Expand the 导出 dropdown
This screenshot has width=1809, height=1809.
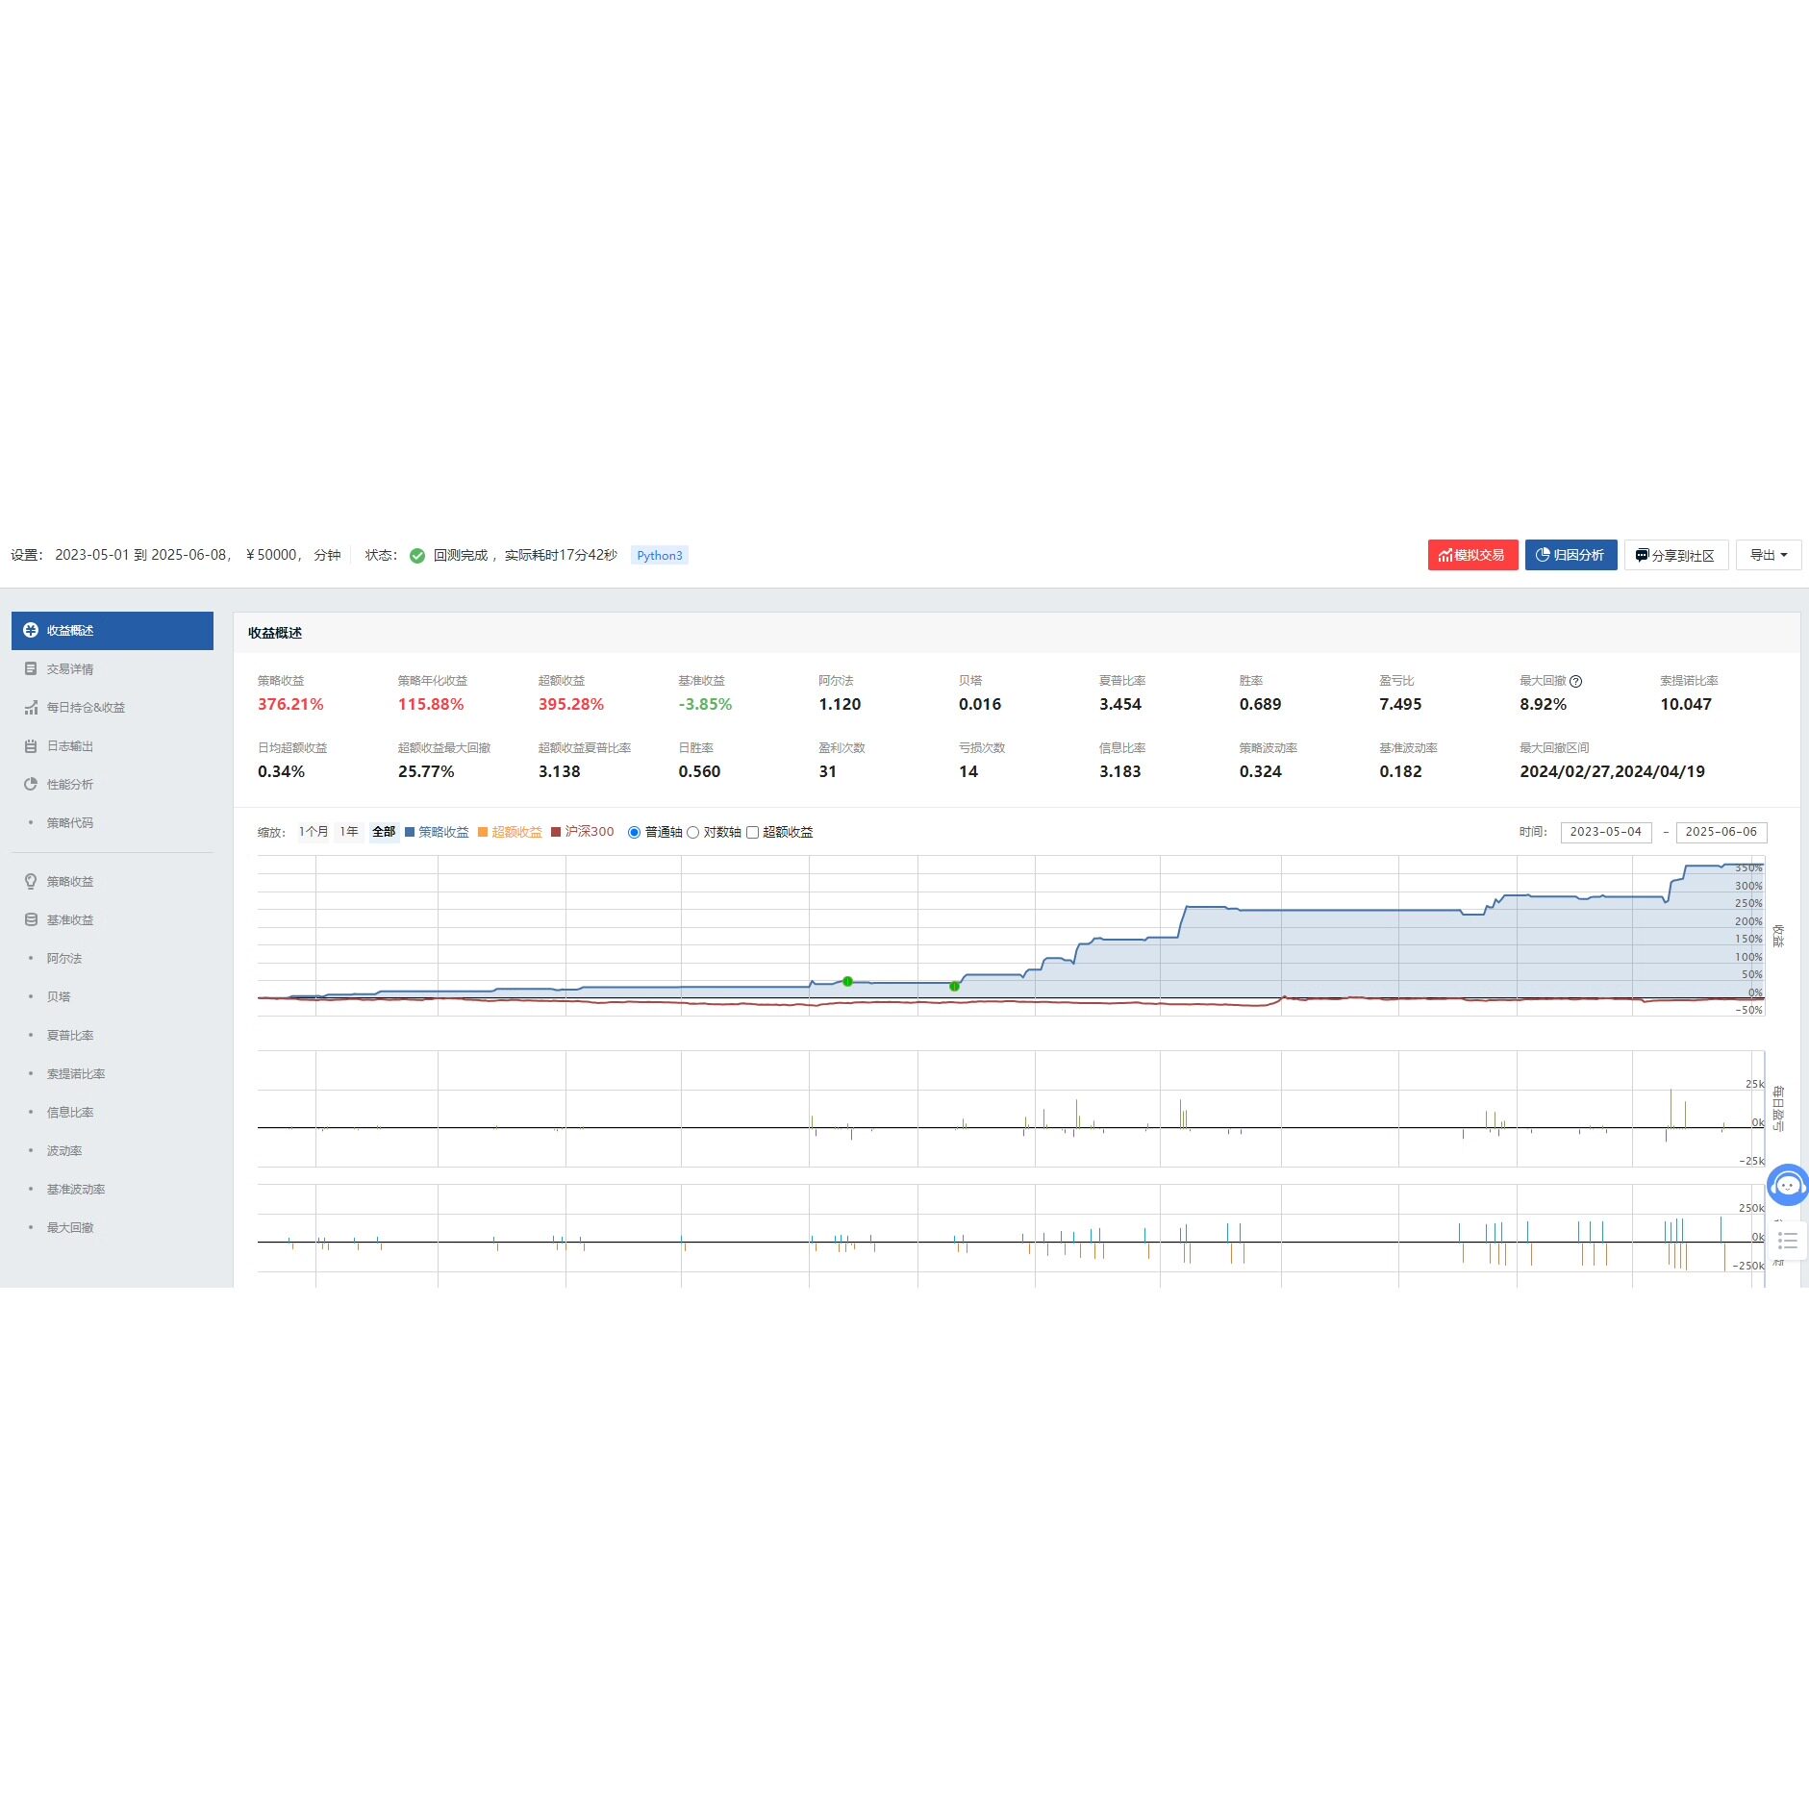click(x=1769, y=556)
